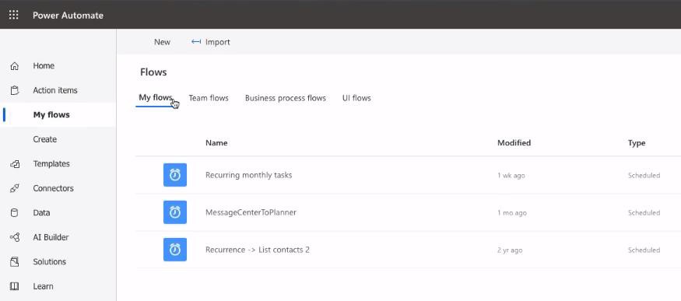Image resolution: width=681 pixels, height=301 pixels.
Task: Click Scheduled type for MessageCenterToPlanner
Action: pyautogui.click(x=644, y=213)
